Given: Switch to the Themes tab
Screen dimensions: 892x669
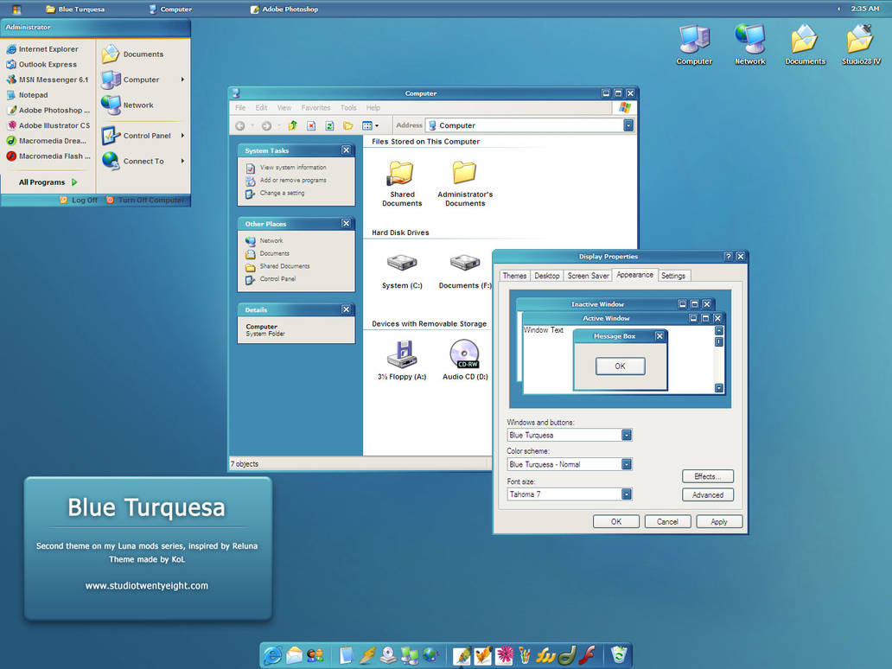Looking at the screenshot, I should tap(514, 276).
